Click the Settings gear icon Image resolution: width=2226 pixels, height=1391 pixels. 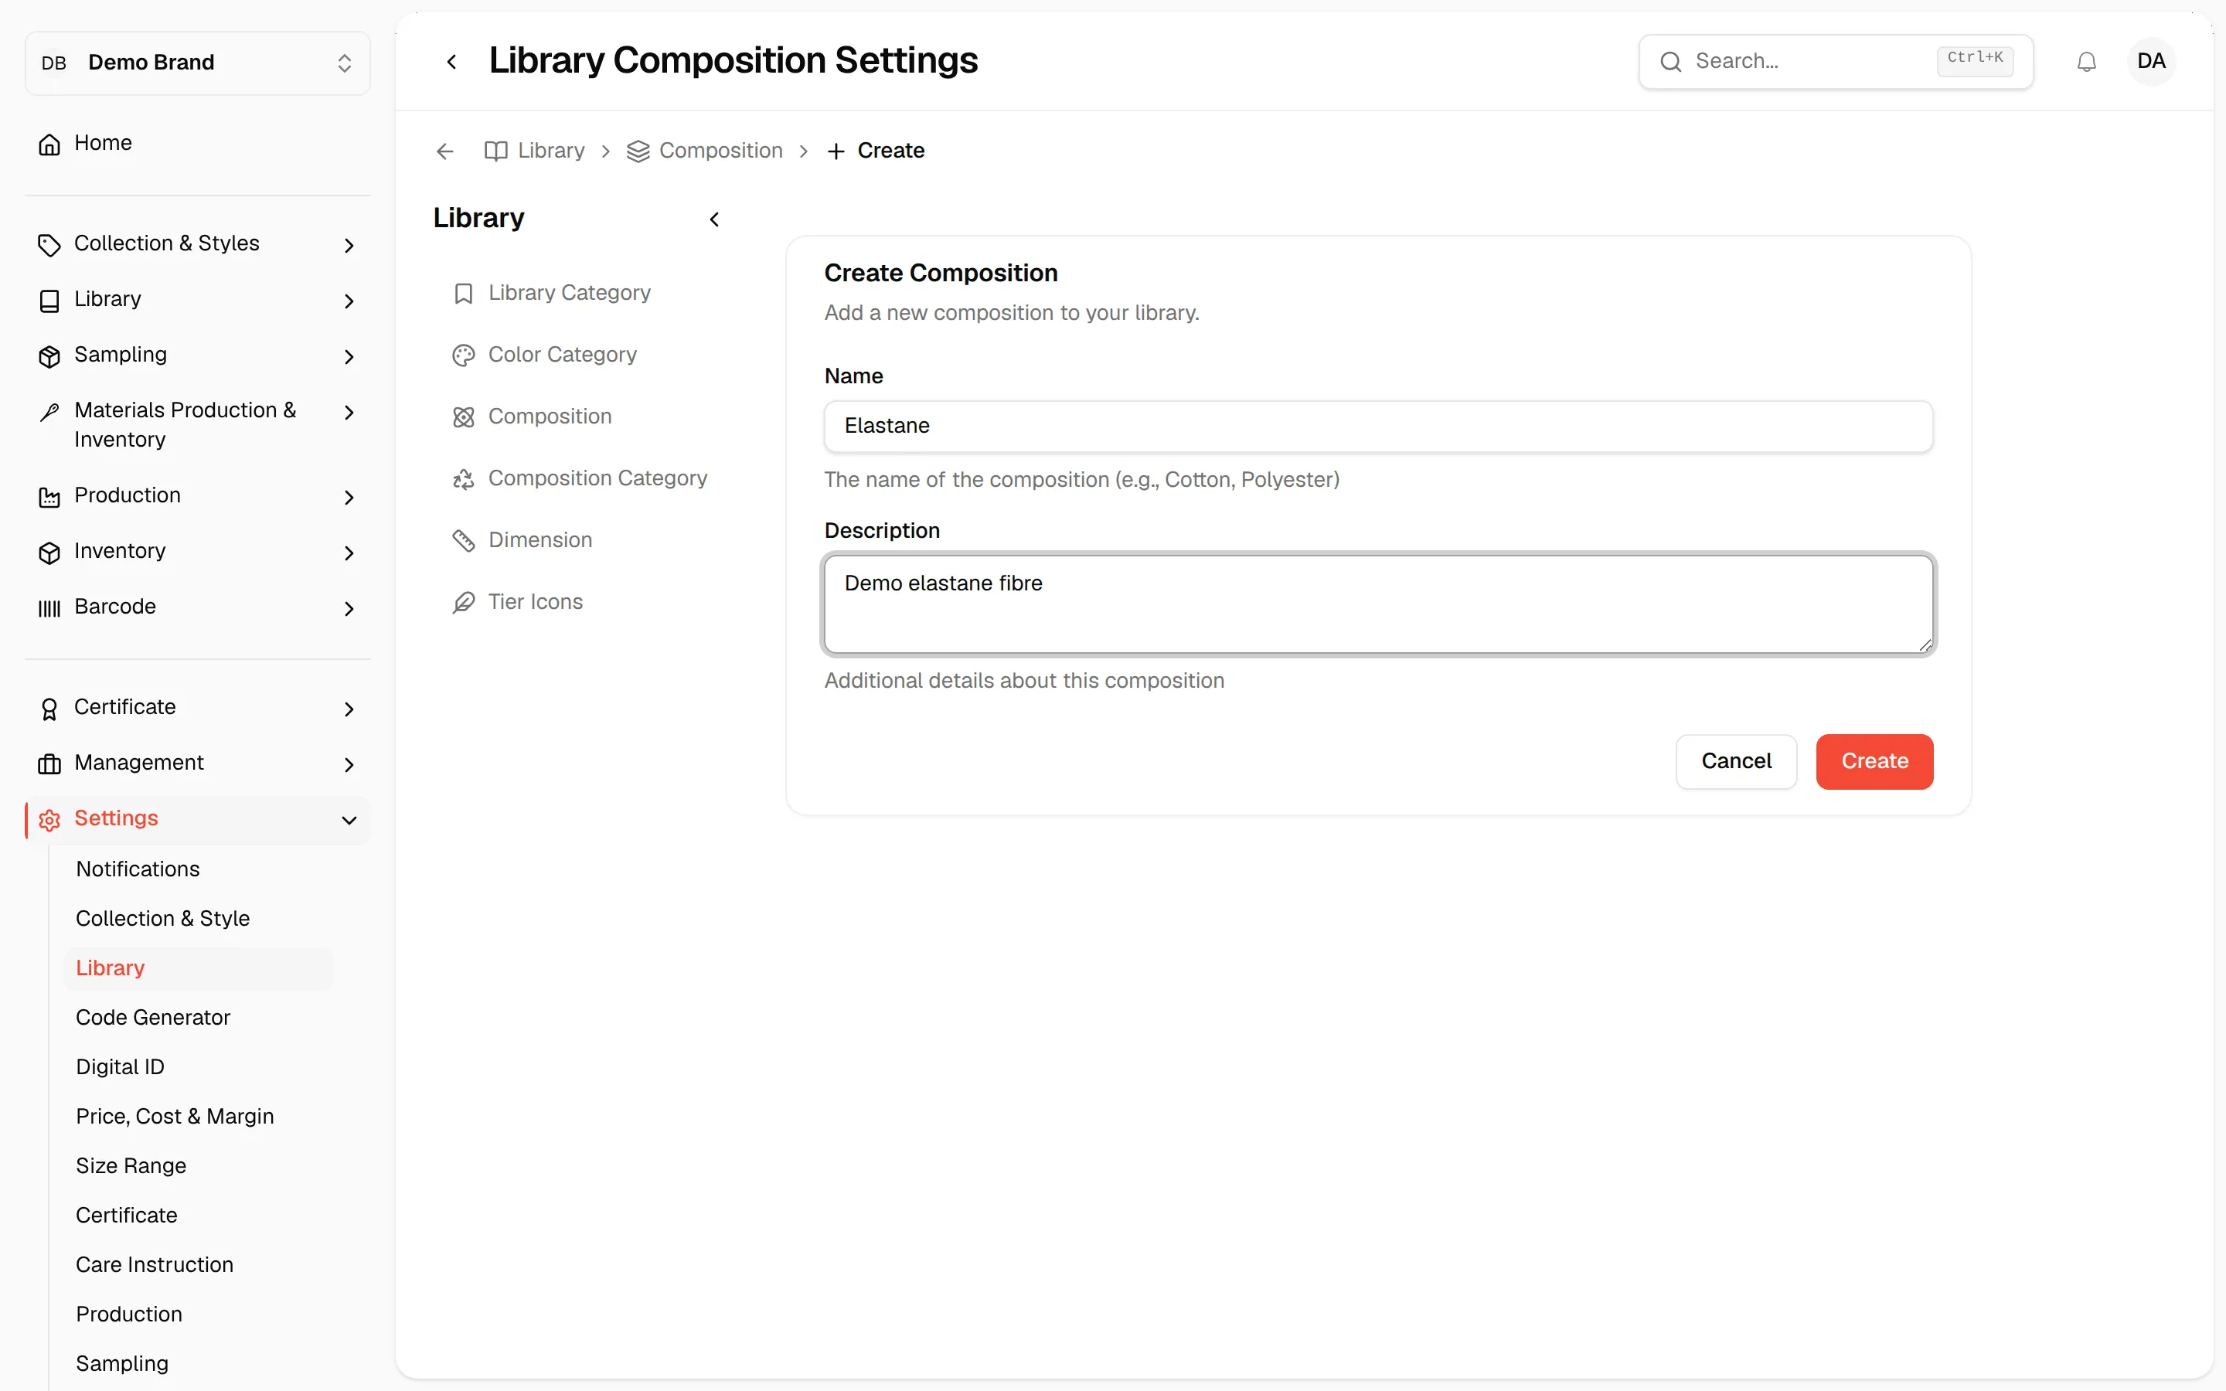(49, 820)
